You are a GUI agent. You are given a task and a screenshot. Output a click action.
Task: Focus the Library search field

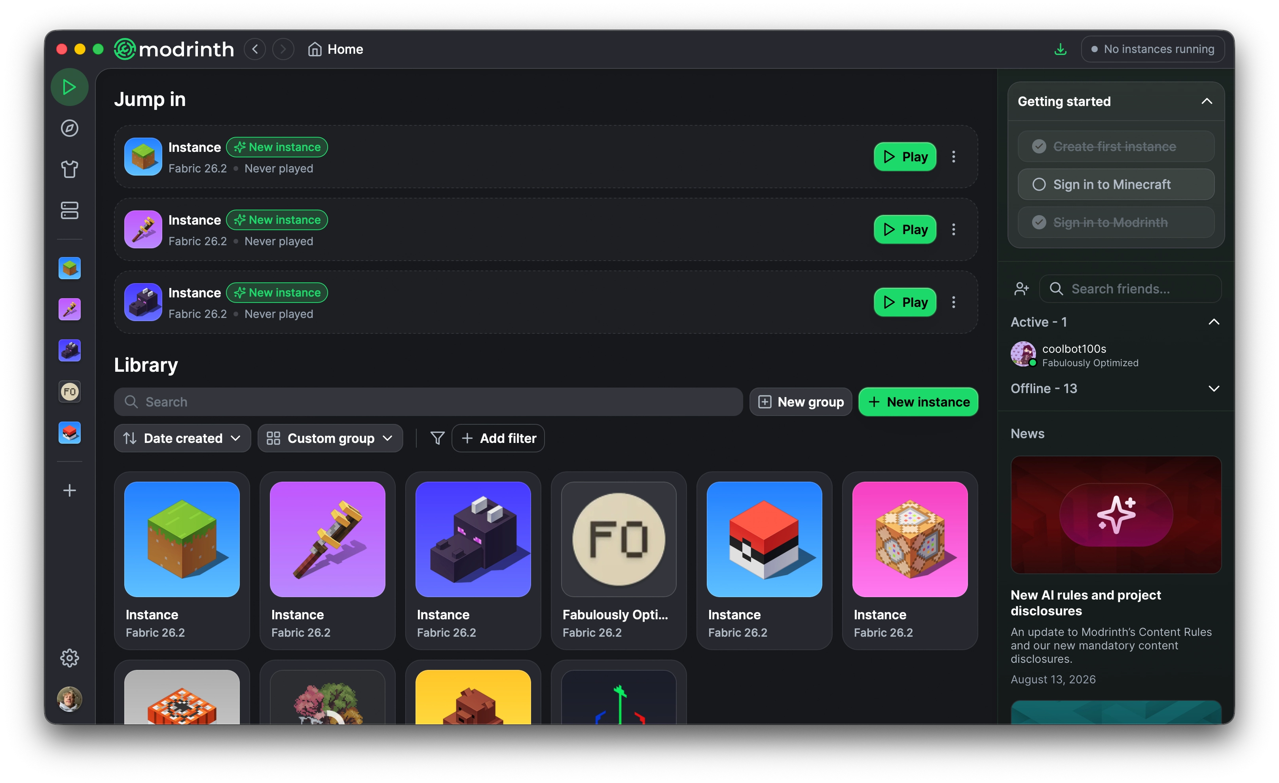(428, 402)
